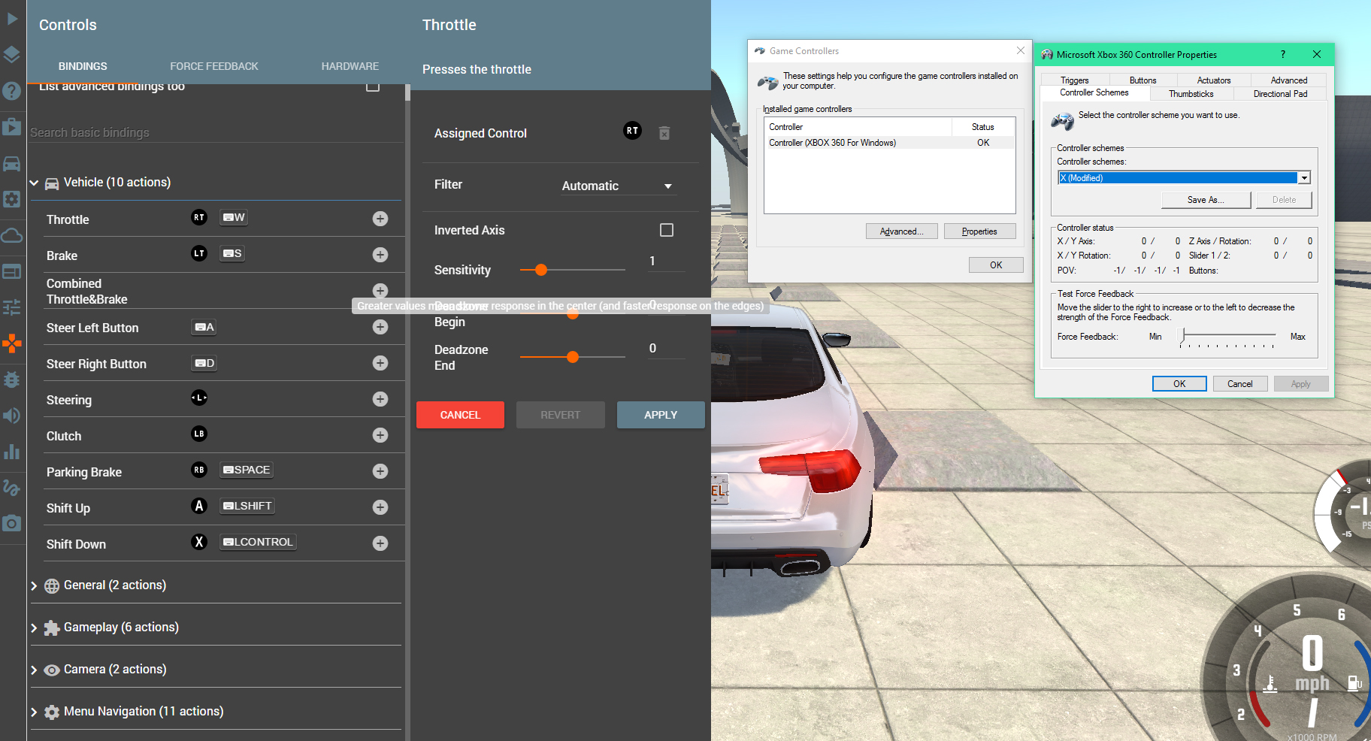Click the LT binding on the Brake row
Viewport: 1371px width, 741px height.
[x=199, y=253]
